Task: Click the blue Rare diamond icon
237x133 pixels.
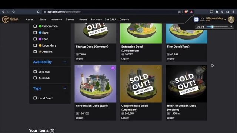Action: (x=40, y=33)
